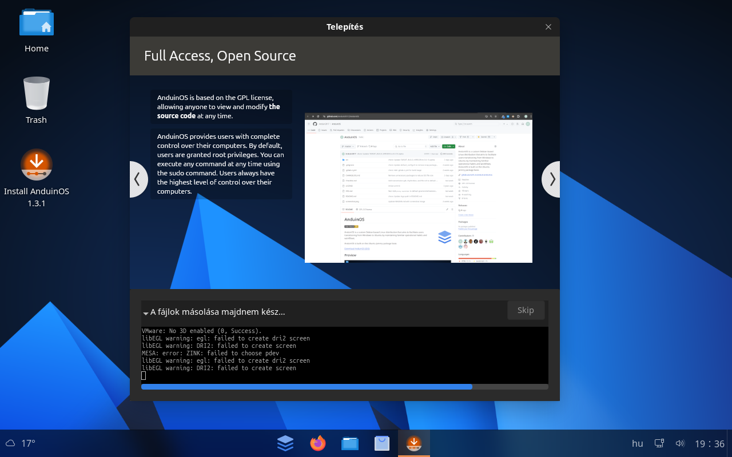Close the Telepítés installer window

[x=548, y=27]
